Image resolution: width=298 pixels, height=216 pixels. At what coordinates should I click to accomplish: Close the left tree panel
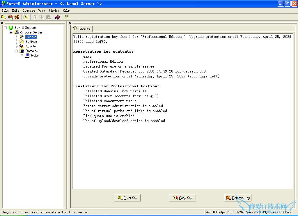point(2,23)
